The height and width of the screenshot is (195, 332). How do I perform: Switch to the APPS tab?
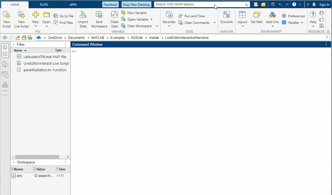click(73, 4)
